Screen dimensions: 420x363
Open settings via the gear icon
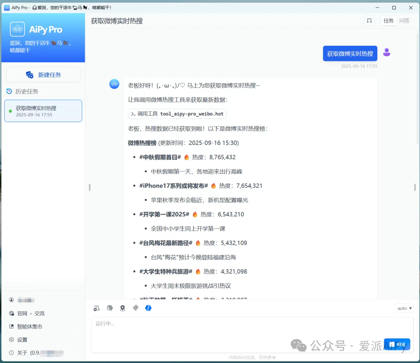coord(11,340)
